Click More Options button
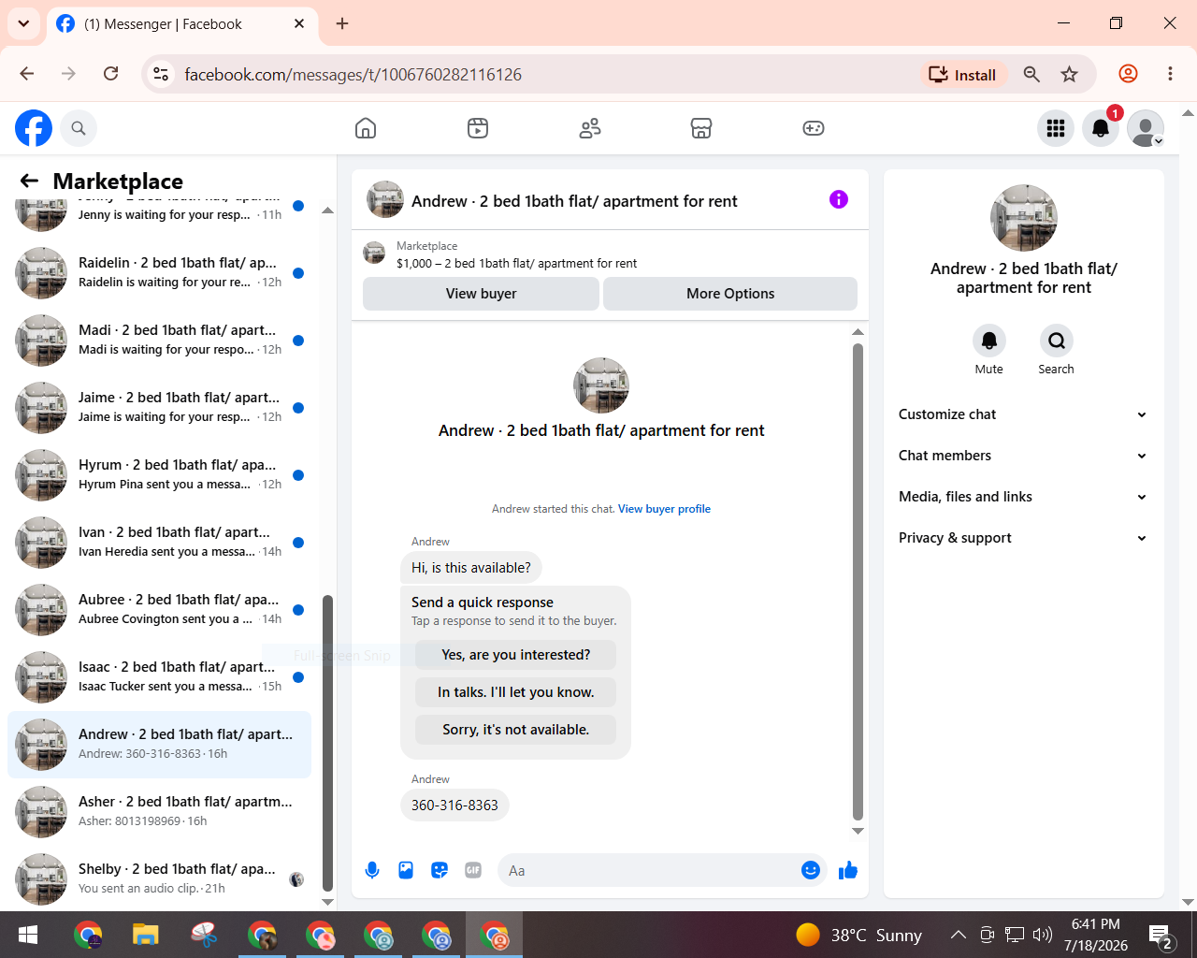1197x958 pixels. pyautogui.click(x=730, y=294)
